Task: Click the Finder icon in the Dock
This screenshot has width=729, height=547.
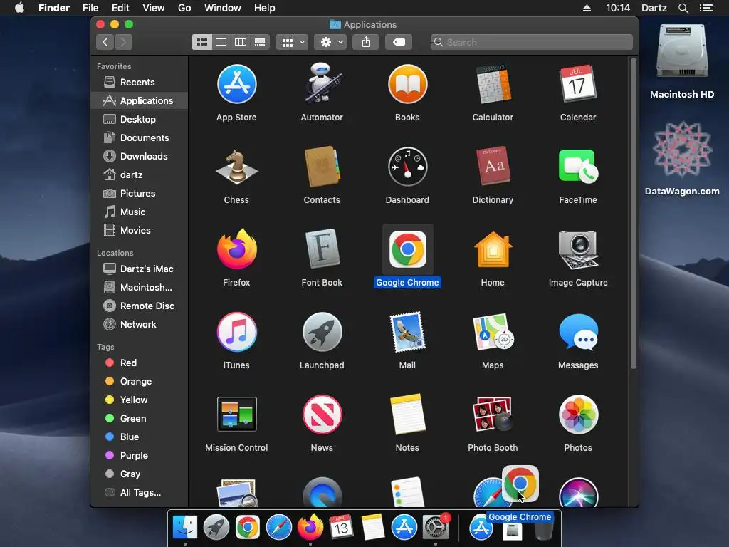Action: [185, 528]
